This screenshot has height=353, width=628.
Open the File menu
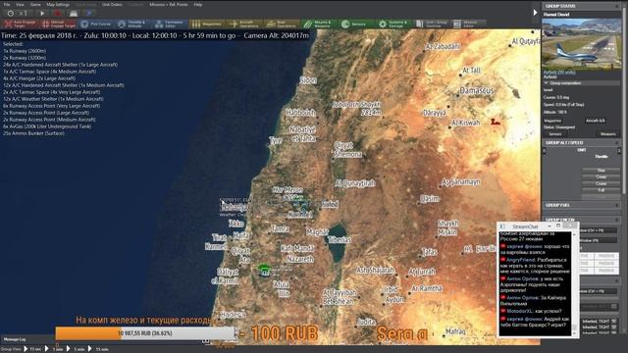tap(7, 4)
